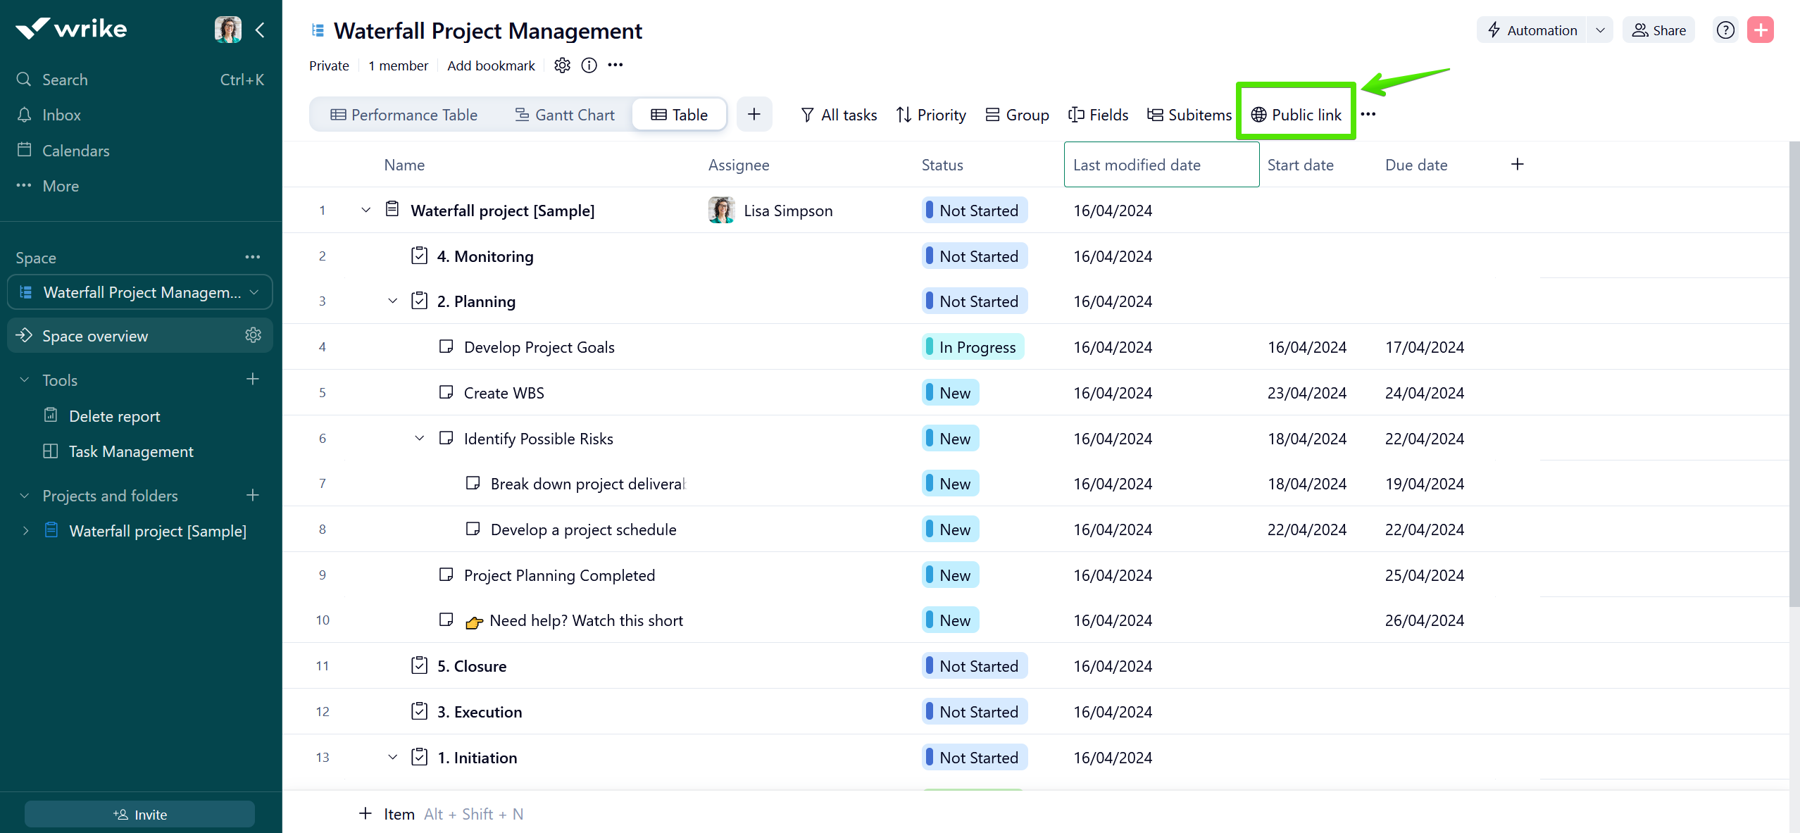Collapse the sidebar with arrow icon
Image resolution: width=1800 pixels, height=833 pixels.
click(260, 30)
